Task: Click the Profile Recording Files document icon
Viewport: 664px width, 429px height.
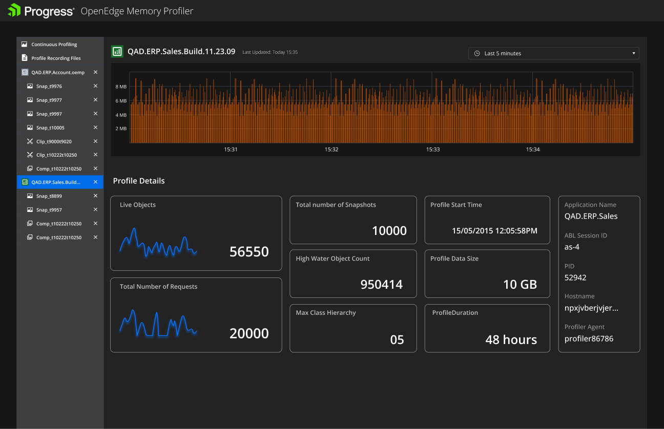Action: (24, 58)
